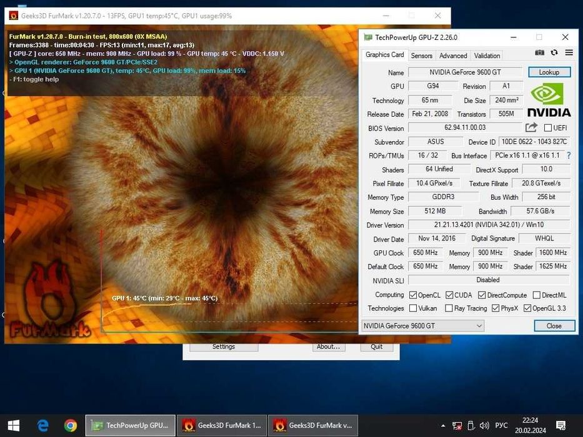Click the FurMark title bar icon
The image size is (583, 437).
13,16
